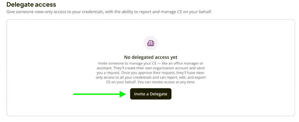299x122 pixels.
Task: Click the word "Delegate" inside dark button
Action: click(159, 94)
